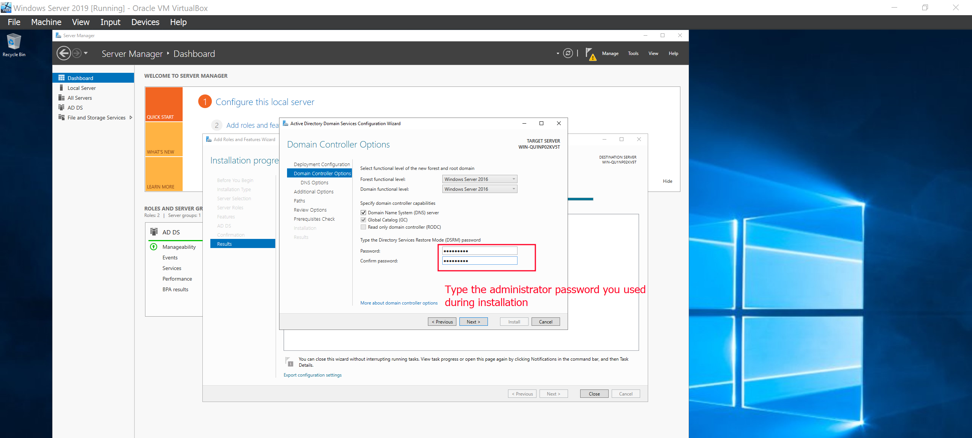Open Services under AD DS tile

click(x=172, y=268)
